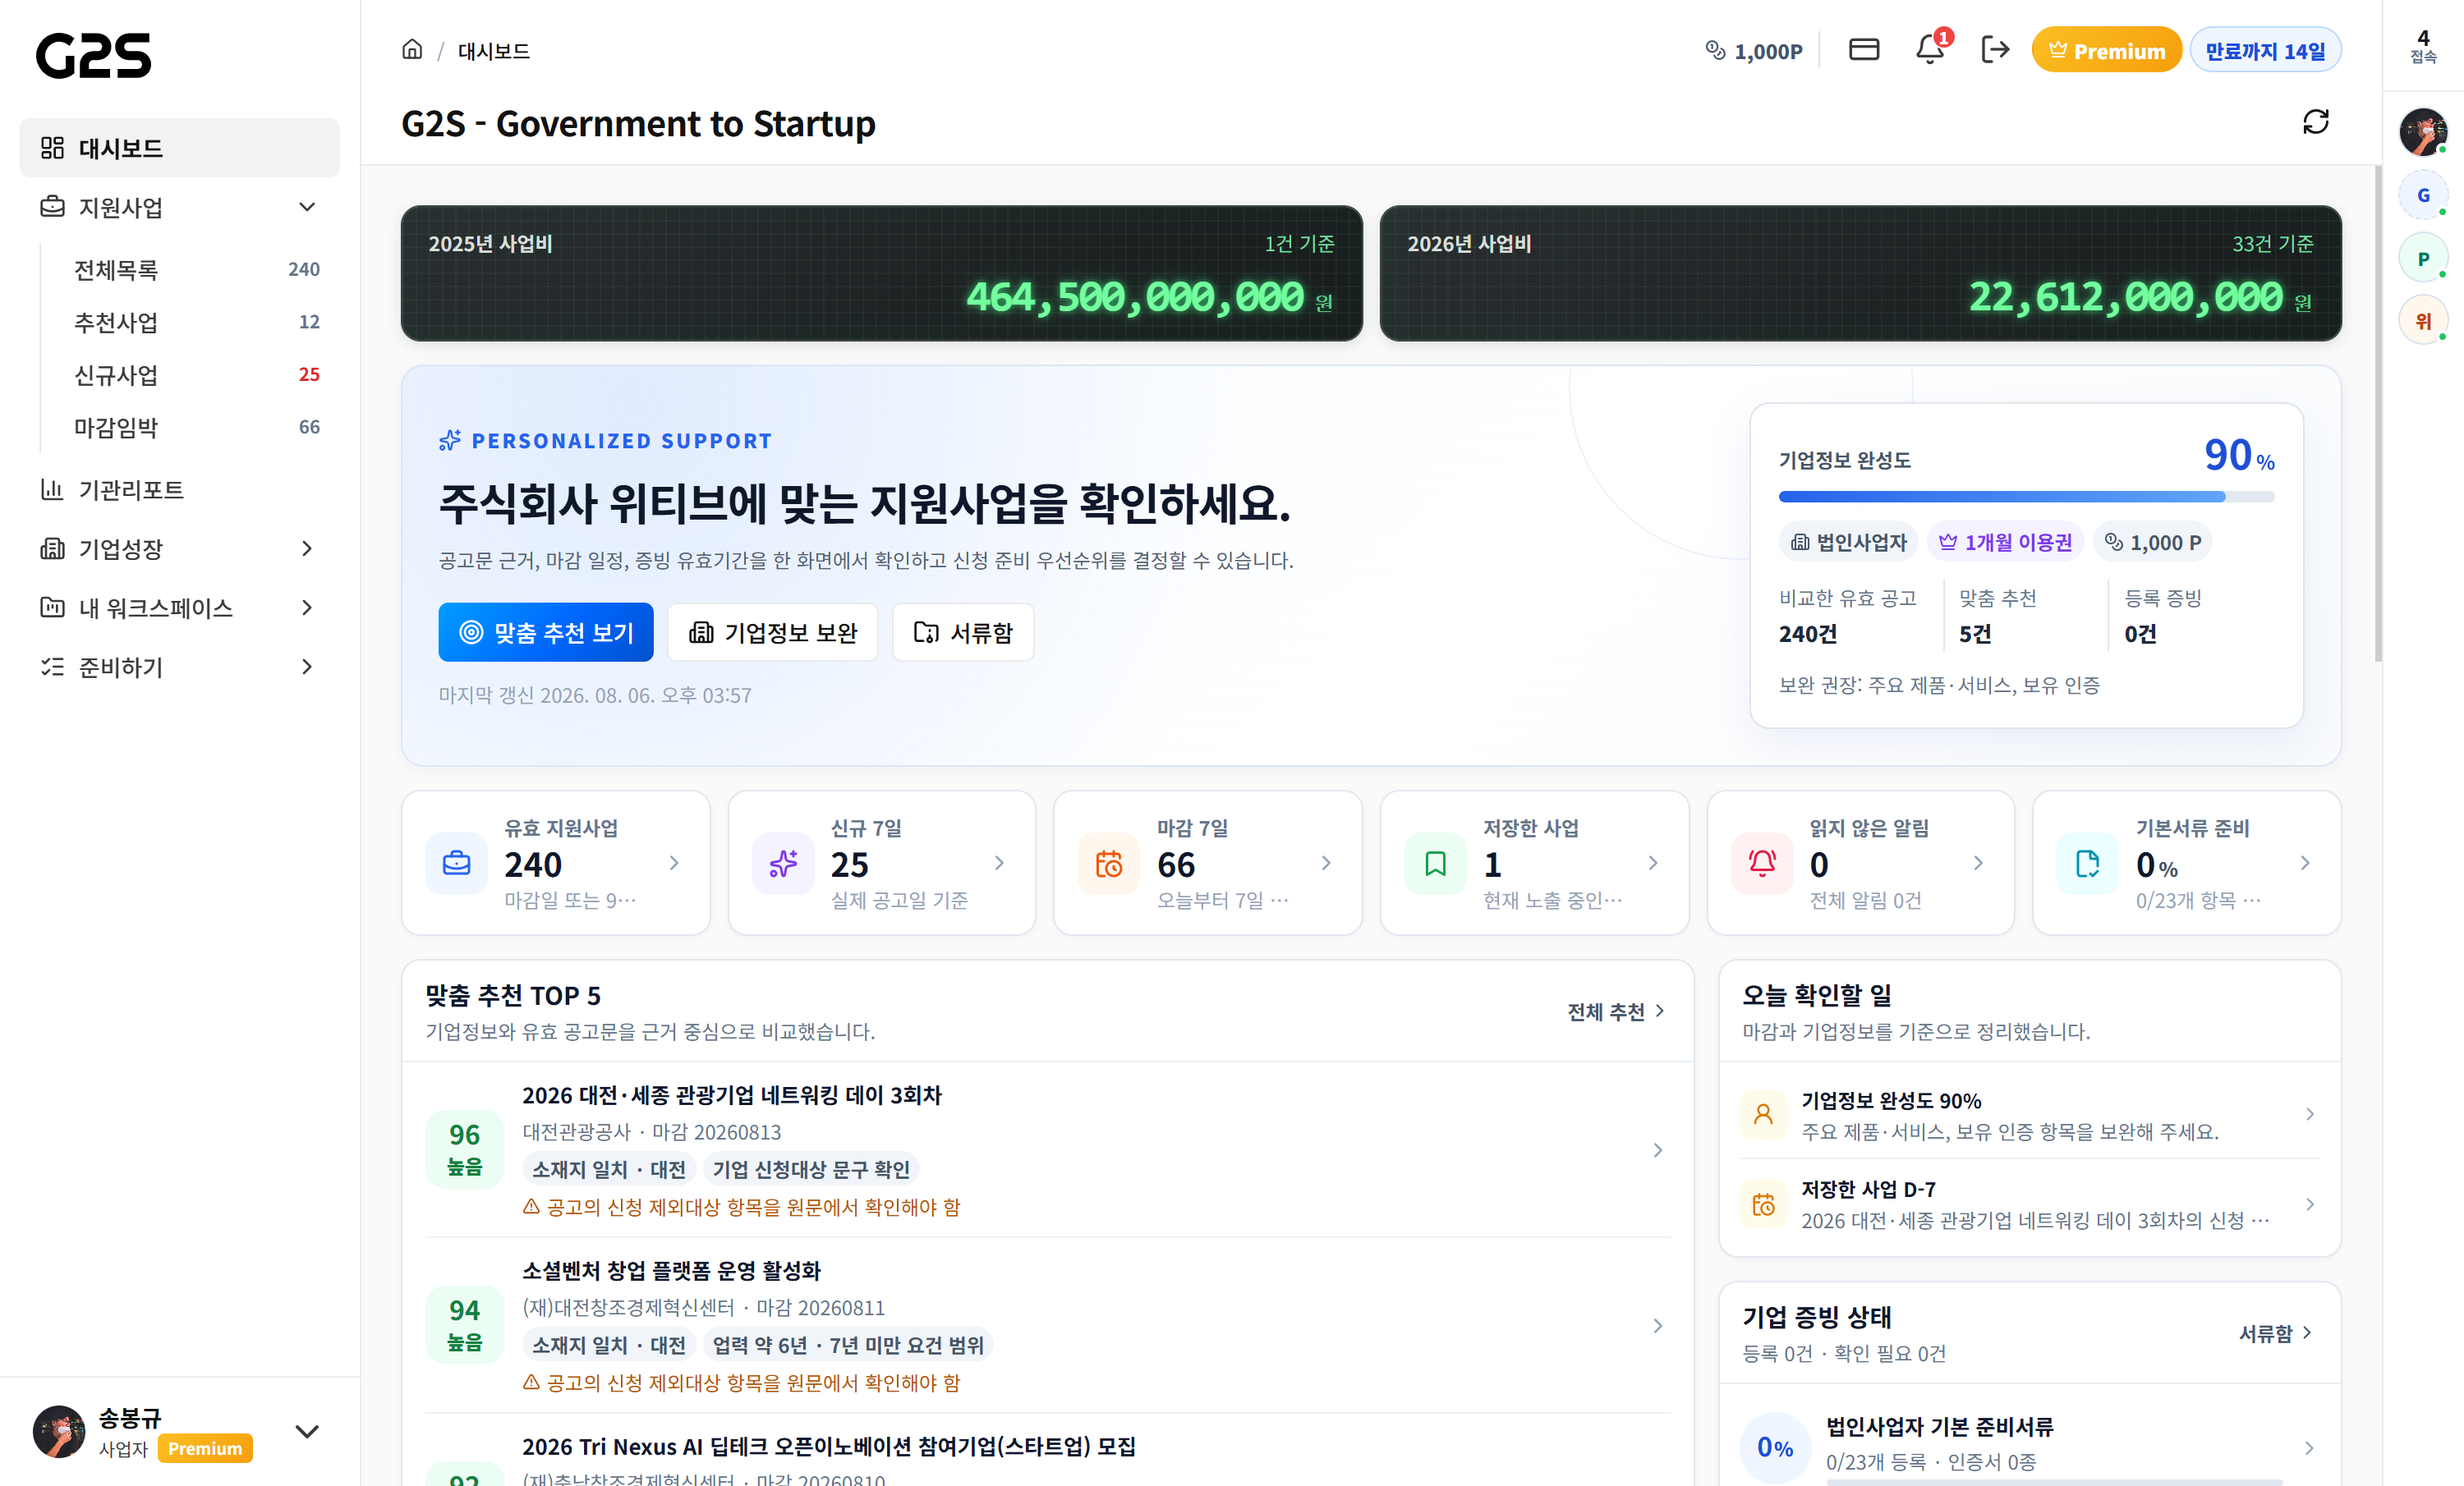The height and width of the screenshot is (1486, 2464).
Task: Click the Premium badge under 송봉규
Action: pos(205,1449)
